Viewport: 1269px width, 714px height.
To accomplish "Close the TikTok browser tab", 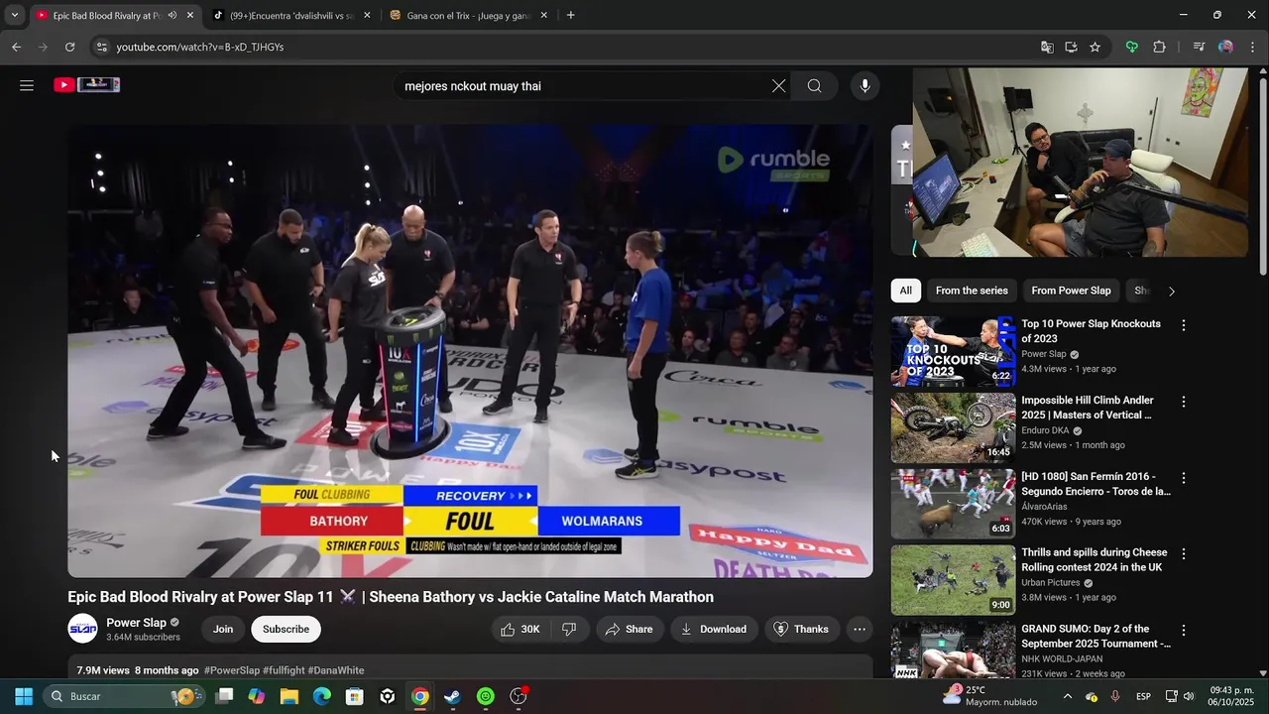I will (x=367, y=16).
